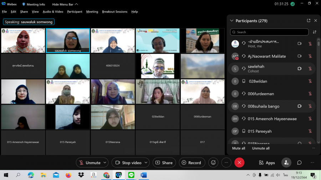Image resolution: width=321 pixels, height=180 pixels.
Task: Open the Breakout Sessions menu
Action: point(114,12)
